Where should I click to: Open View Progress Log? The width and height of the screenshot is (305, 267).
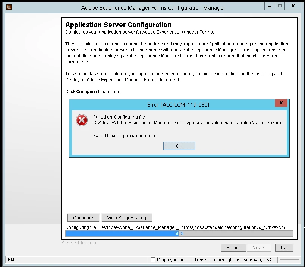pyautogui.click(x=127, y=217)
